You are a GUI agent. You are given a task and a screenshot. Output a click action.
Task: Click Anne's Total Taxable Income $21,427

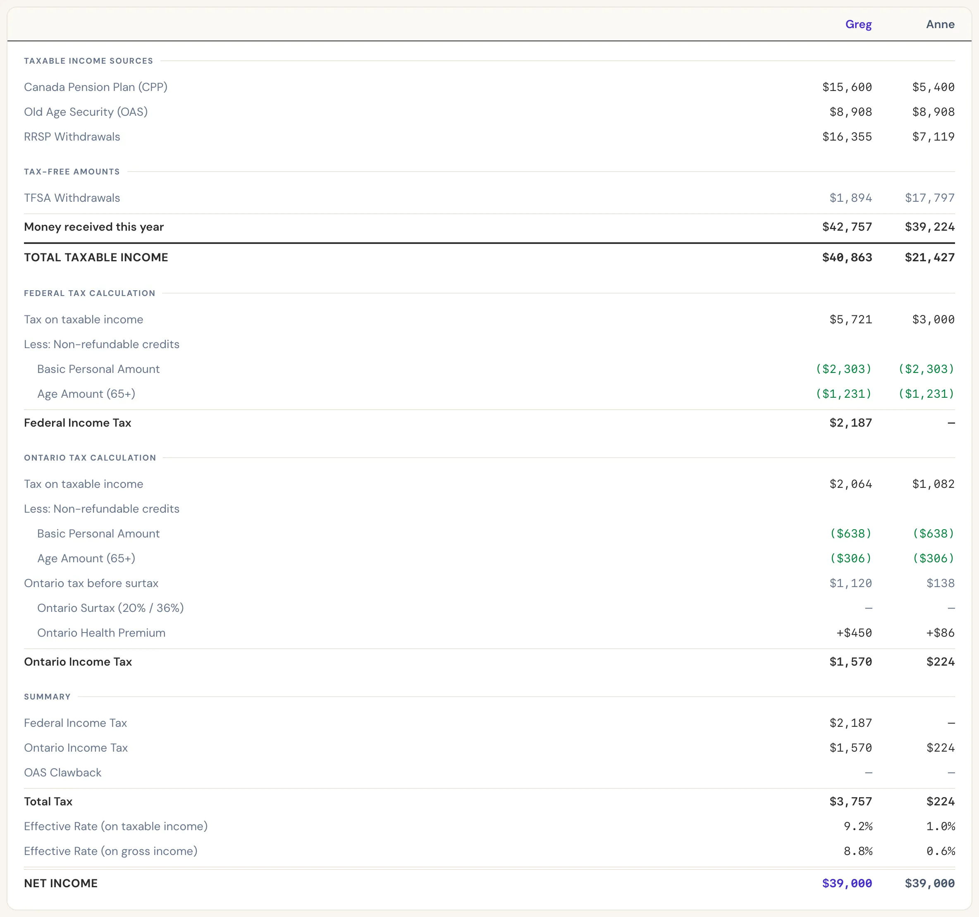pyautogui.click(x=930, y=258)
